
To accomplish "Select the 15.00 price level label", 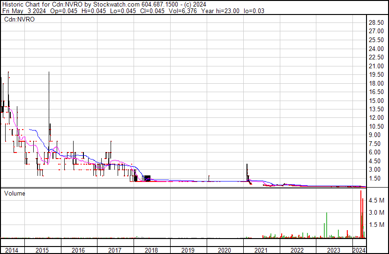I will tap(376, 101).
